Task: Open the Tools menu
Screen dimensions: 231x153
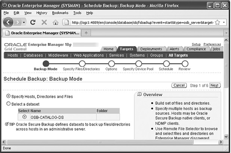Action: [77, 13]
